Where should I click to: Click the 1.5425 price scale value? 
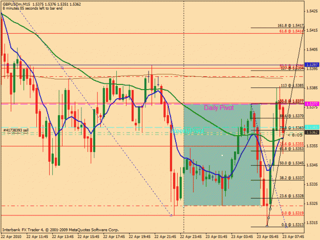tap(312, 11)
